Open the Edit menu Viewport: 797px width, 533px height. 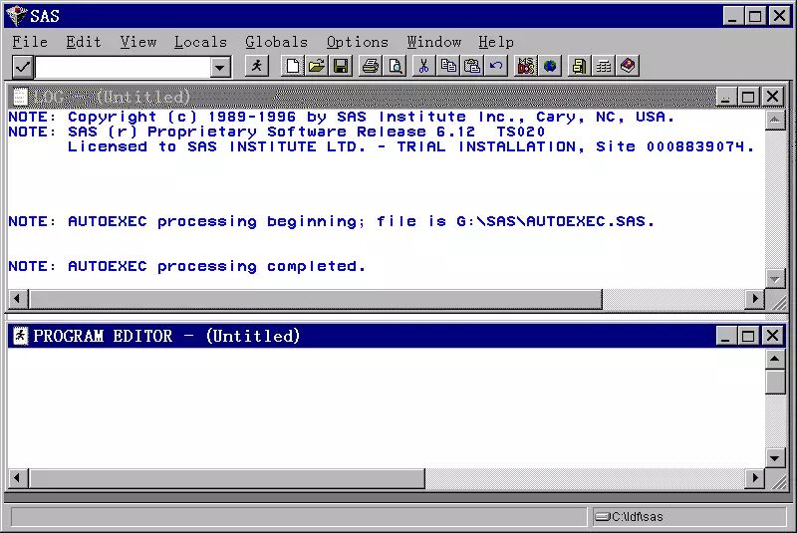click(84, 42)
